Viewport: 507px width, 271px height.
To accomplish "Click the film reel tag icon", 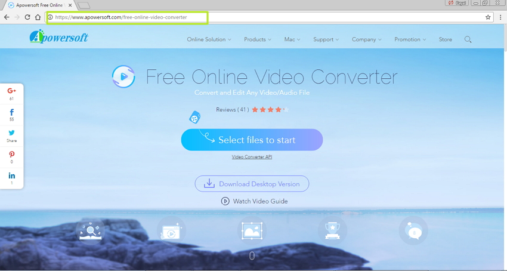I will pyautogui.click(x=194, y=117).
